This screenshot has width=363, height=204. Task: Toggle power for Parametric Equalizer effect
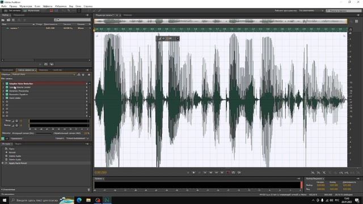[x=7, y=95]
